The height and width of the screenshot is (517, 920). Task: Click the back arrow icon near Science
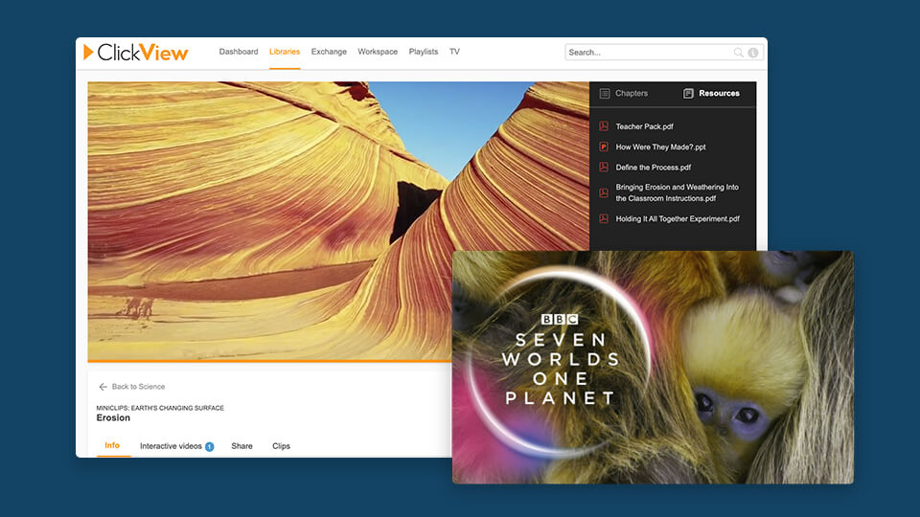pyautogui.click(x=103, y=387)
